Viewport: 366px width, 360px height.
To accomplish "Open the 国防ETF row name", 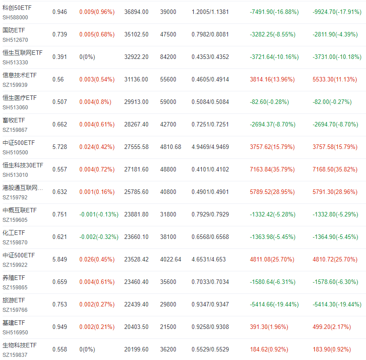I will [13, 30].
